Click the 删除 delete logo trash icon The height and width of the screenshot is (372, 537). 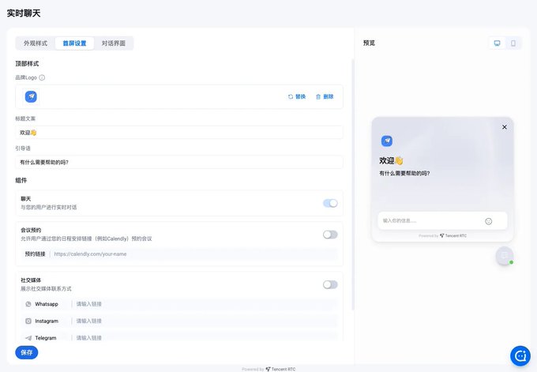(318, 96)
